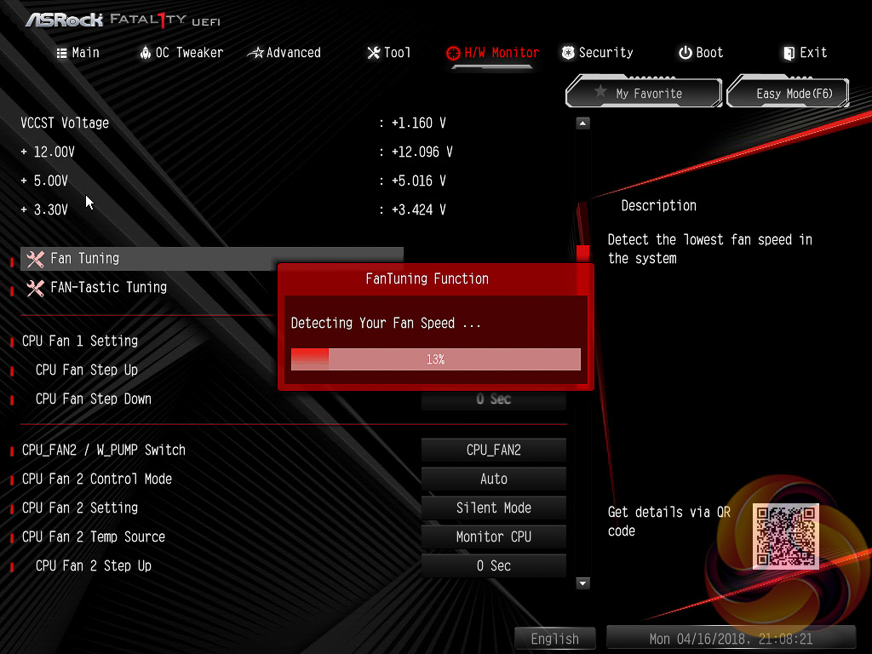Switch to Easy Mode (F6)
This screenshot has height=654, width=872.
click(788, 93)
